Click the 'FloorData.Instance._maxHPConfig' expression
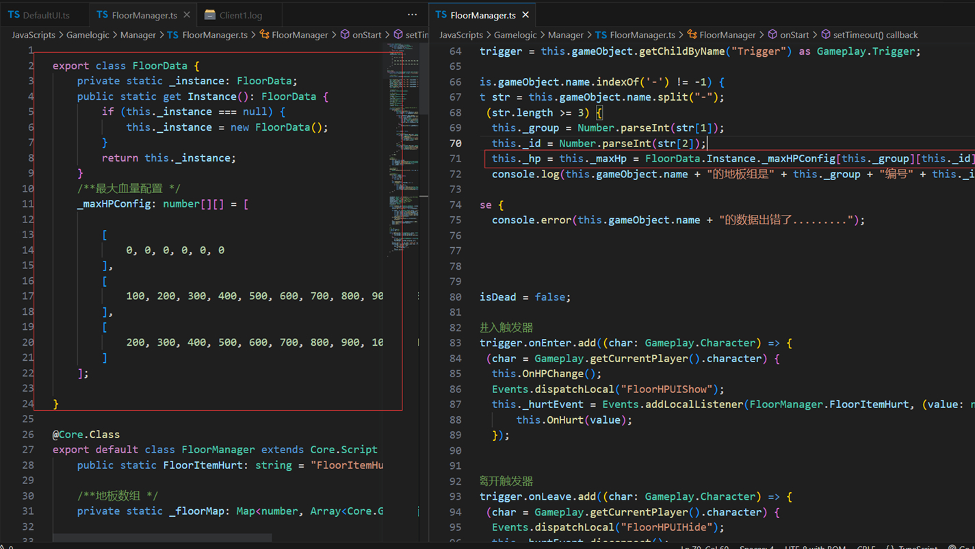Viewport: 975px width, 549px height. pyautogui.click(x=740, y=158)
